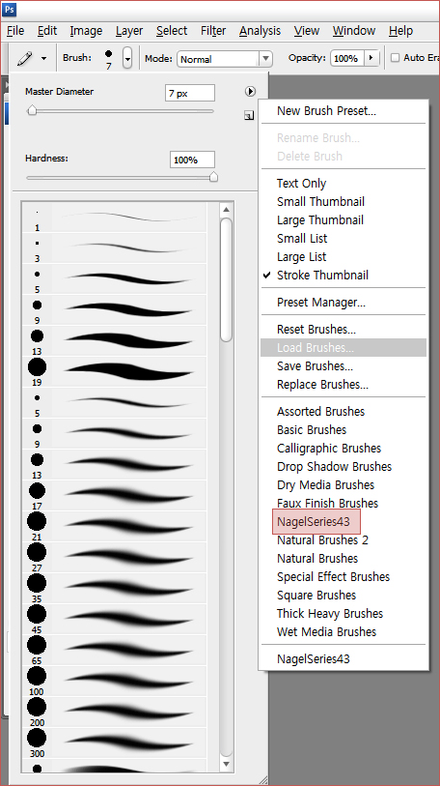The width and height of the screenshot is (440, 786).
Task: Open the tool preset picker arrow beside pencil
Action: click(44, 59)
